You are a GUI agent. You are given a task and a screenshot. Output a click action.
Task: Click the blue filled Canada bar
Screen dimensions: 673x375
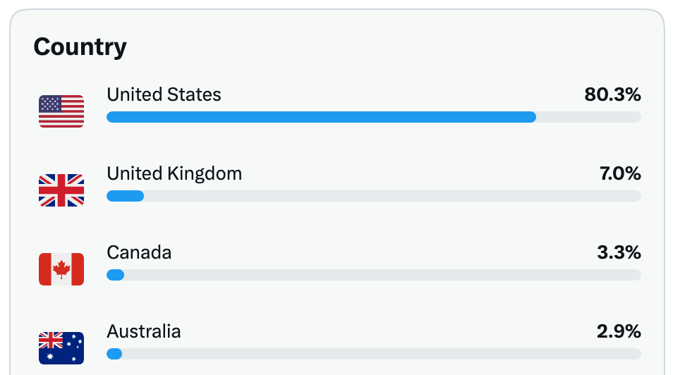coord(116,275)
